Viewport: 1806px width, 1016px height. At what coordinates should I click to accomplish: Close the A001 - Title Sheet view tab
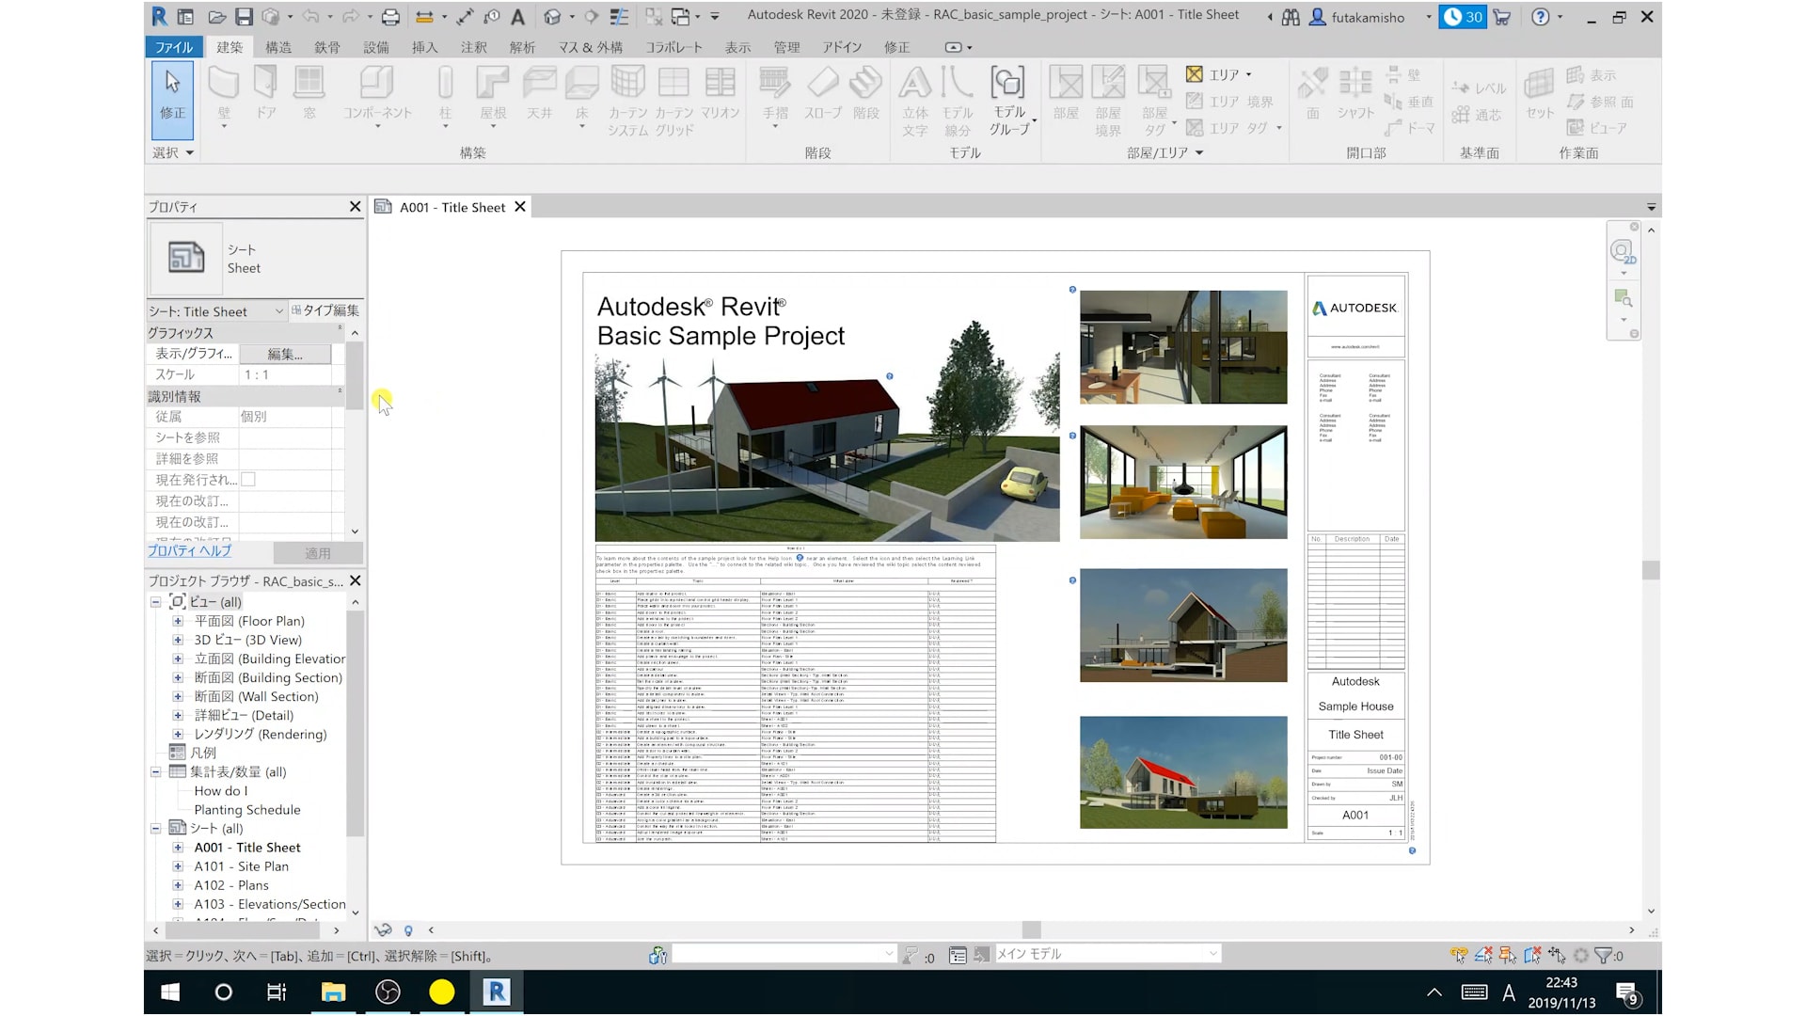pos(520,207)
